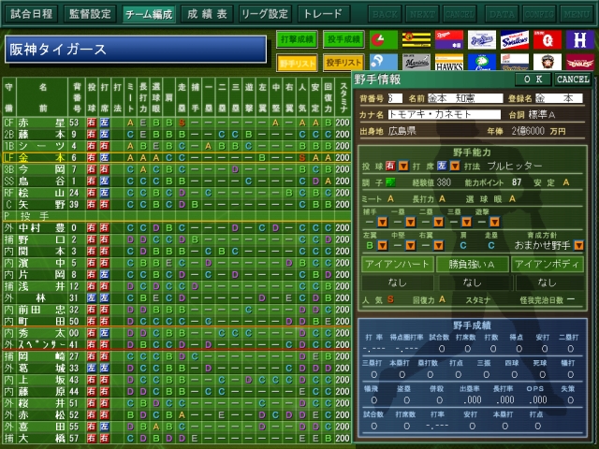
Task: Select the Hanshin Tigers striped flag icon
Action: point(416,39)
